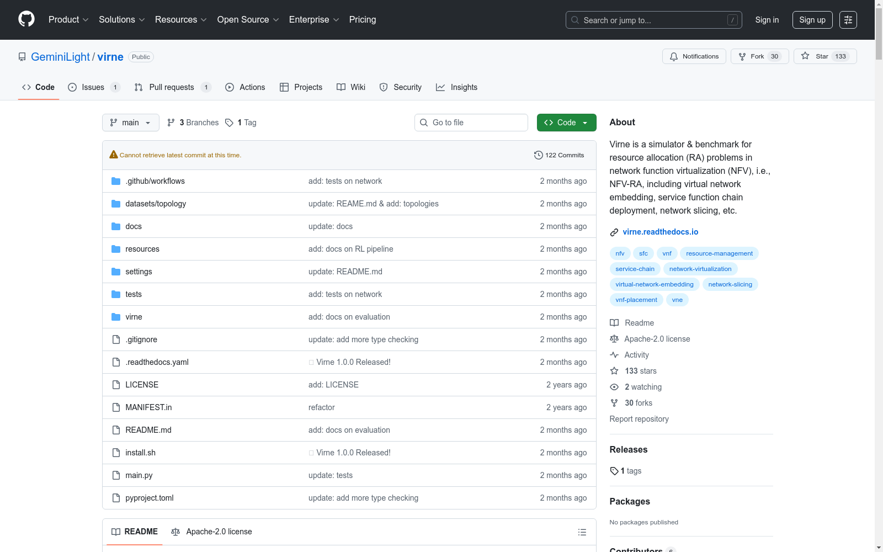Open the Wiki tab
883x552 pixels.
pyautogui.click(x=351, y=87)
